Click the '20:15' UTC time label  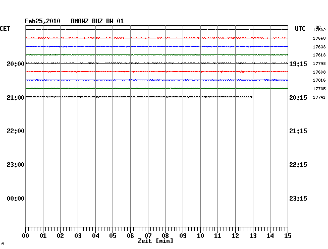tap(298, 98)
